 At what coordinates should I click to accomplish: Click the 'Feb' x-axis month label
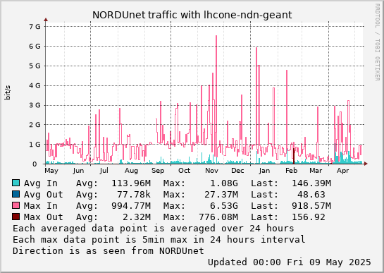[x=291, y=171]
